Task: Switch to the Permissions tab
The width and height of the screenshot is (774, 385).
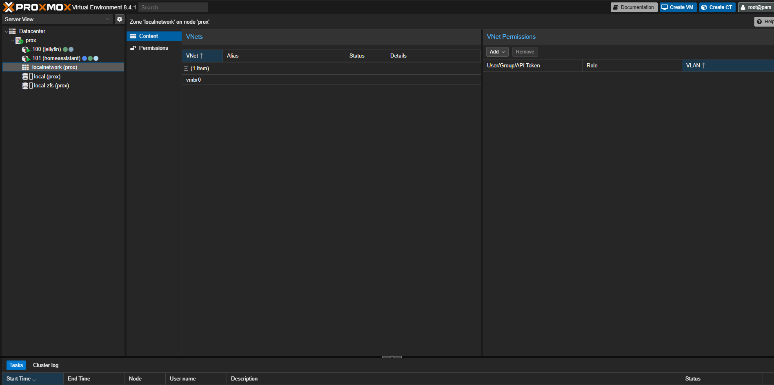Action: 154,48
